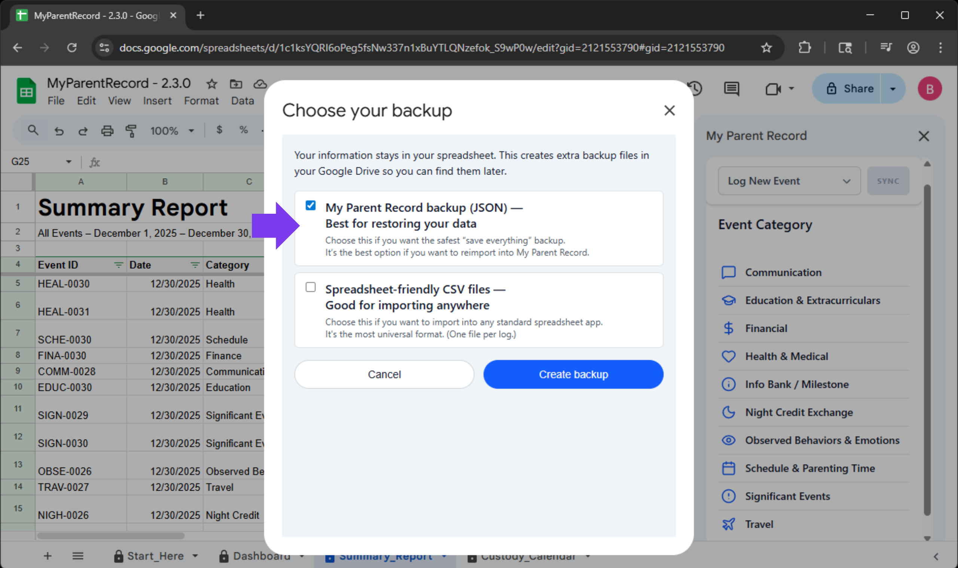The height and width of the screenshot is (568, 958).
Task: Select Schedule & Parenting Time calendar icon
Action: coord(729,468)
